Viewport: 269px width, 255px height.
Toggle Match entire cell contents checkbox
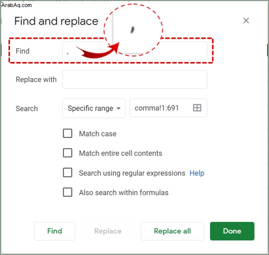[67, 153]
